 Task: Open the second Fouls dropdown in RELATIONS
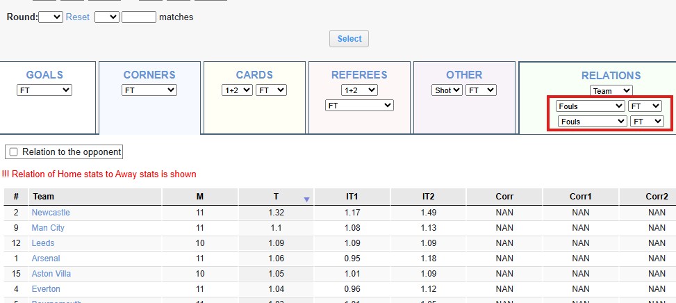(x=592, y=121)
